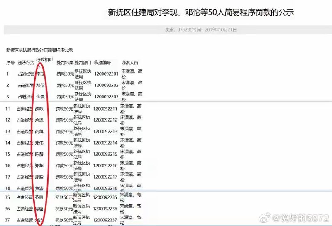Click receipt number 1200092217
Viewport: 332px width, 226px height.
click(x=105, y=177)
